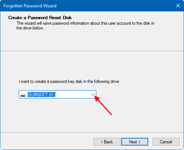Expand the drive selection dropdown arrow

pos(93,95)
